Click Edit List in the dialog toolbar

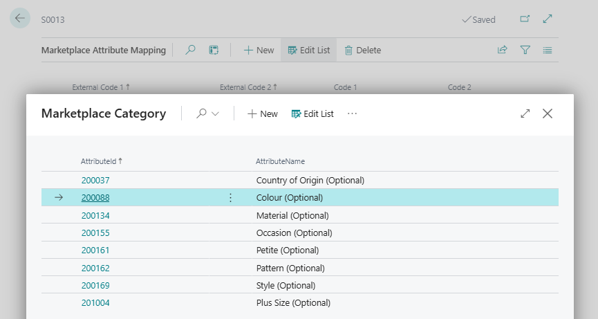(x=312, y=113)
